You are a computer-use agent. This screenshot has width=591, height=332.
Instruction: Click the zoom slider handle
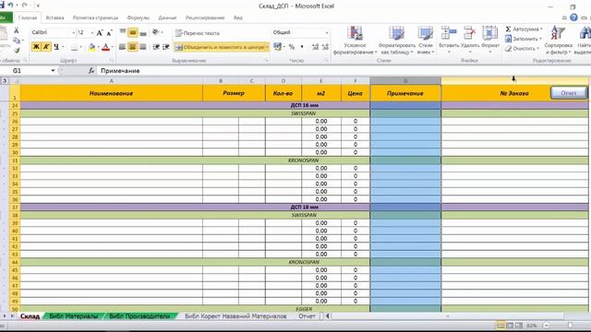(x=571, y=326)
